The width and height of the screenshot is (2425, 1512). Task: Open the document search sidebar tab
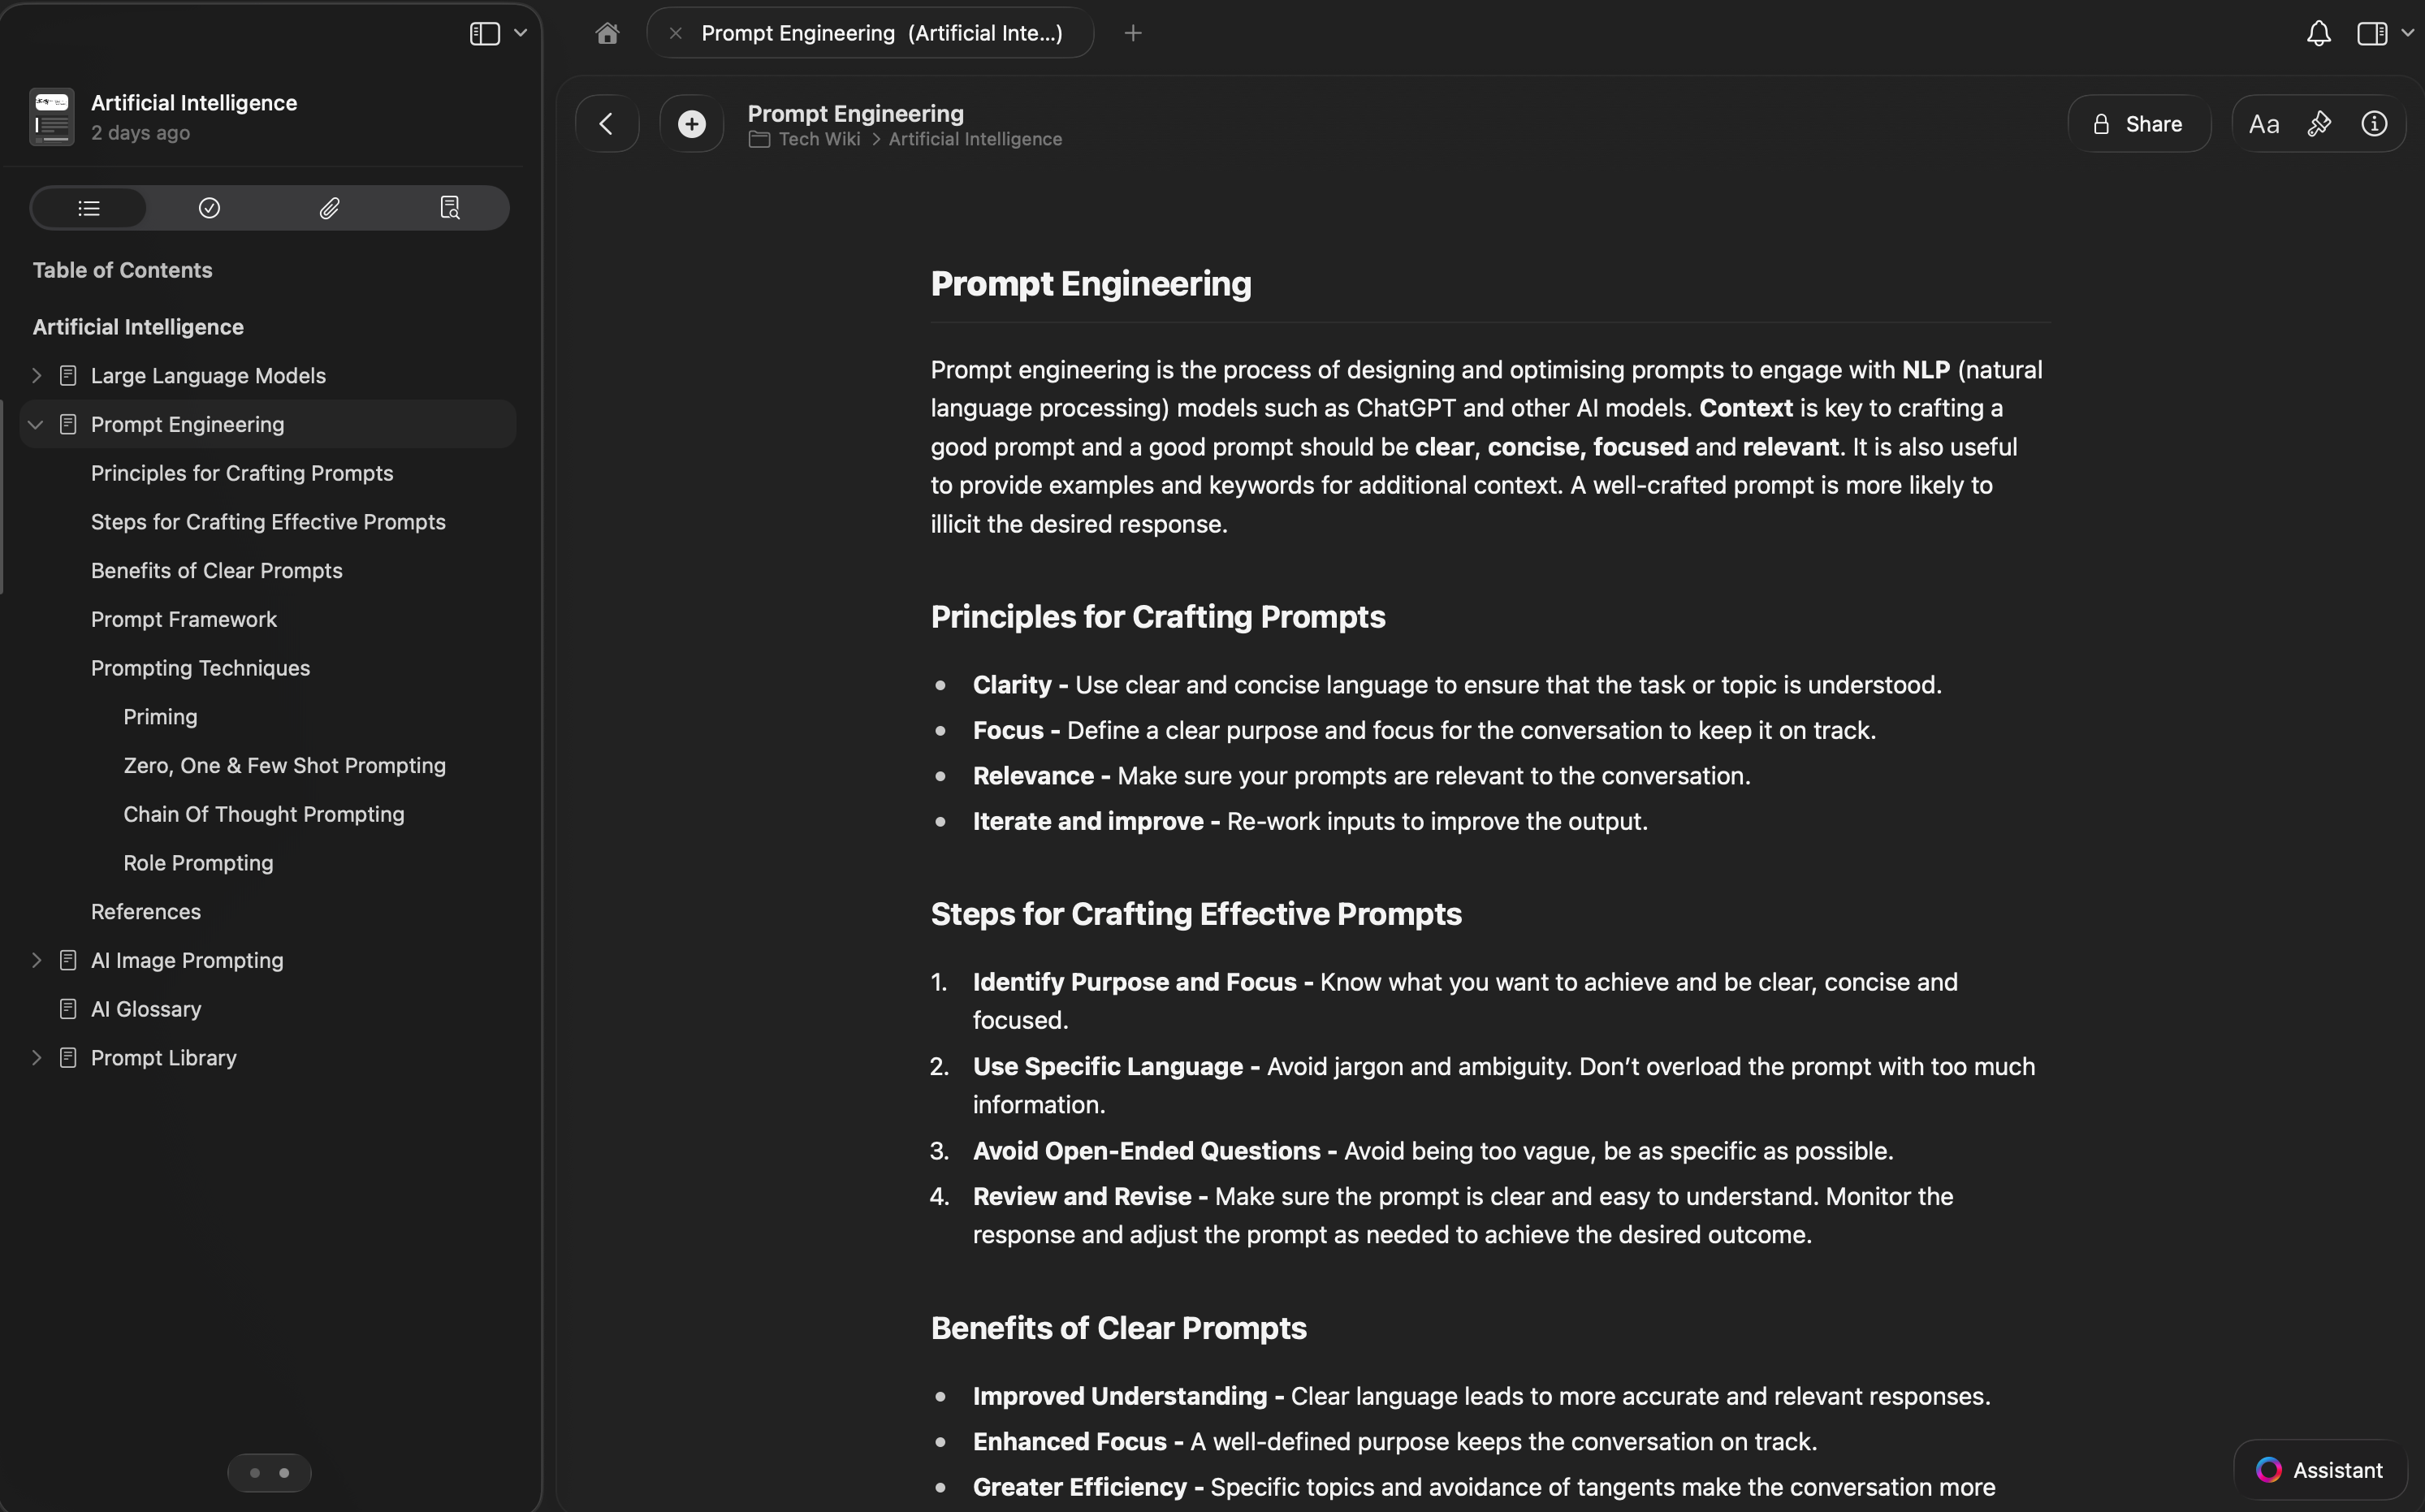[449, 208]
